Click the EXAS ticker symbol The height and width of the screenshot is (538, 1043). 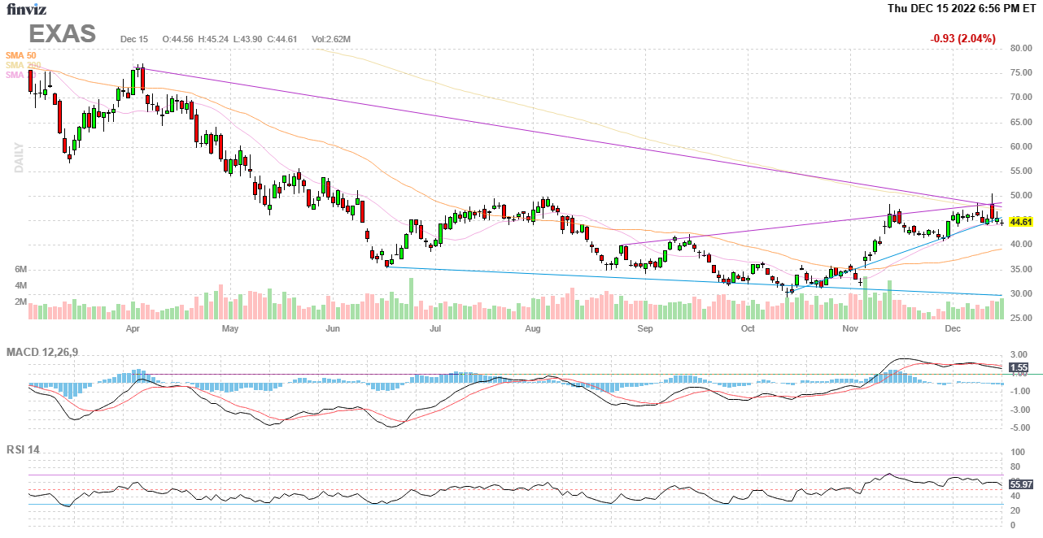coord(63,34)
